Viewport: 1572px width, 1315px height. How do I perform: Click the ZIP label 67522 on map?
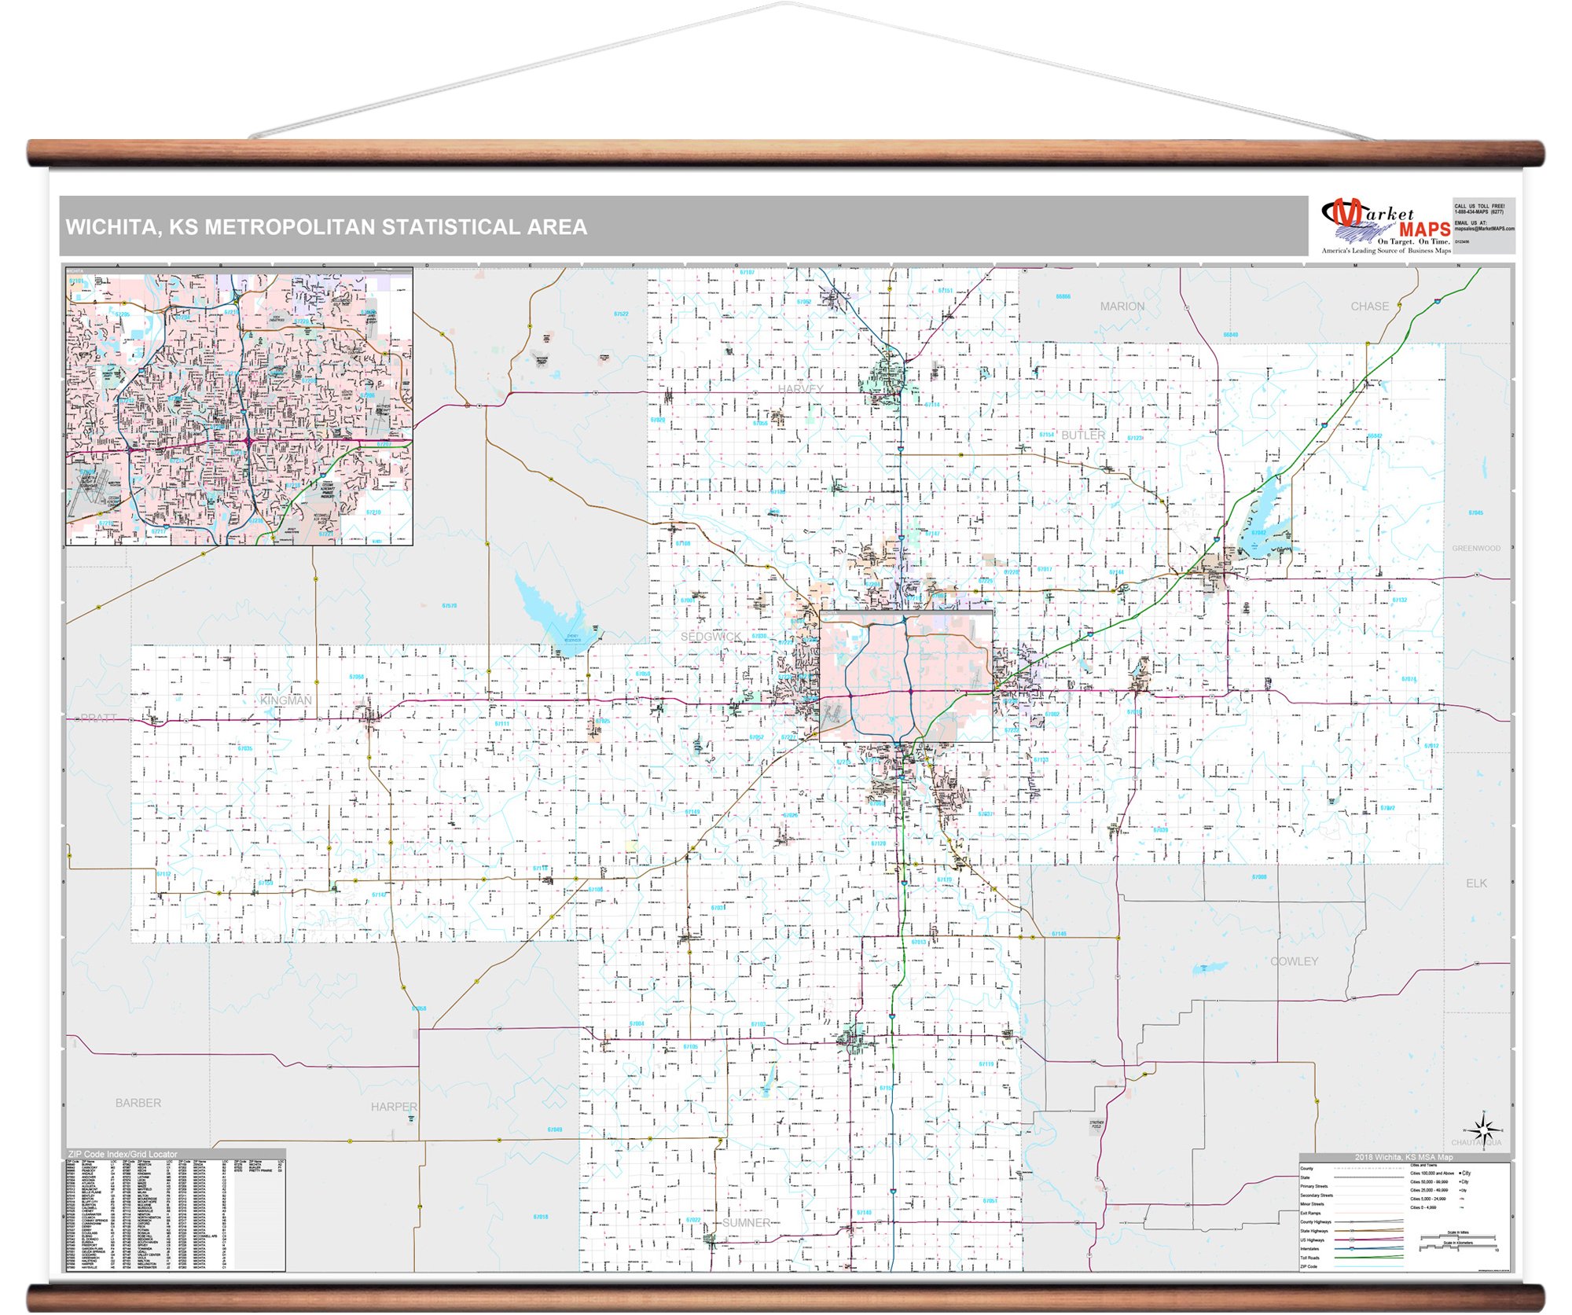(621, 314)
